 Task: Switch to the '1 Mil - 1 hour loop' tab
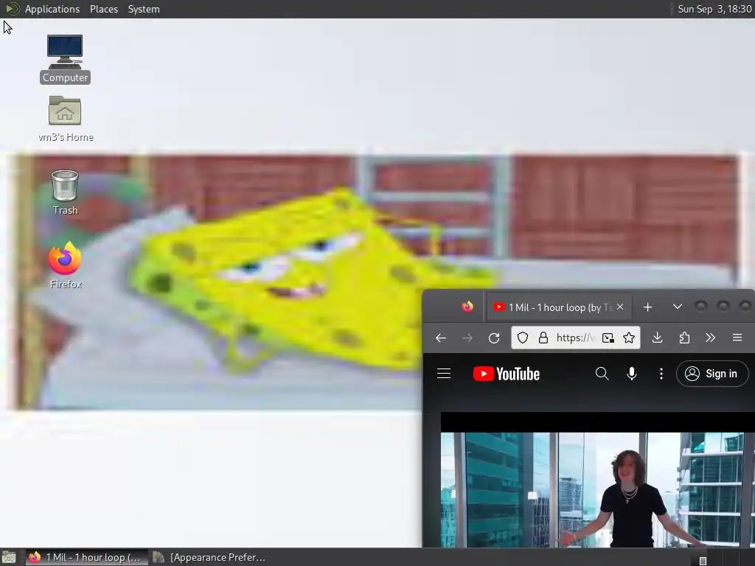559,307
